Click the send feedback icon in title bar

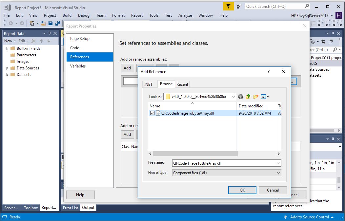tap(239, 6)
